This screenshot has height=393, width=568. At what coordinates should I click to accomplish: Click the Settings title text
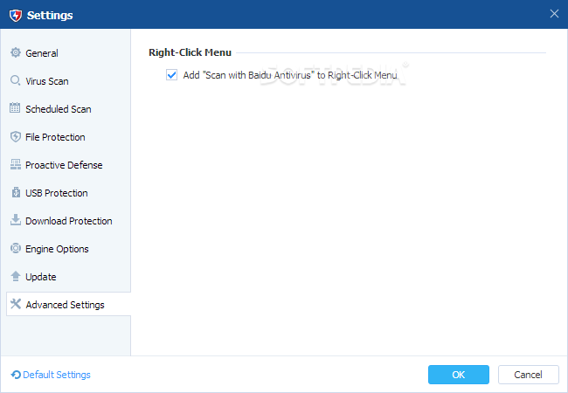click(50, 15)
